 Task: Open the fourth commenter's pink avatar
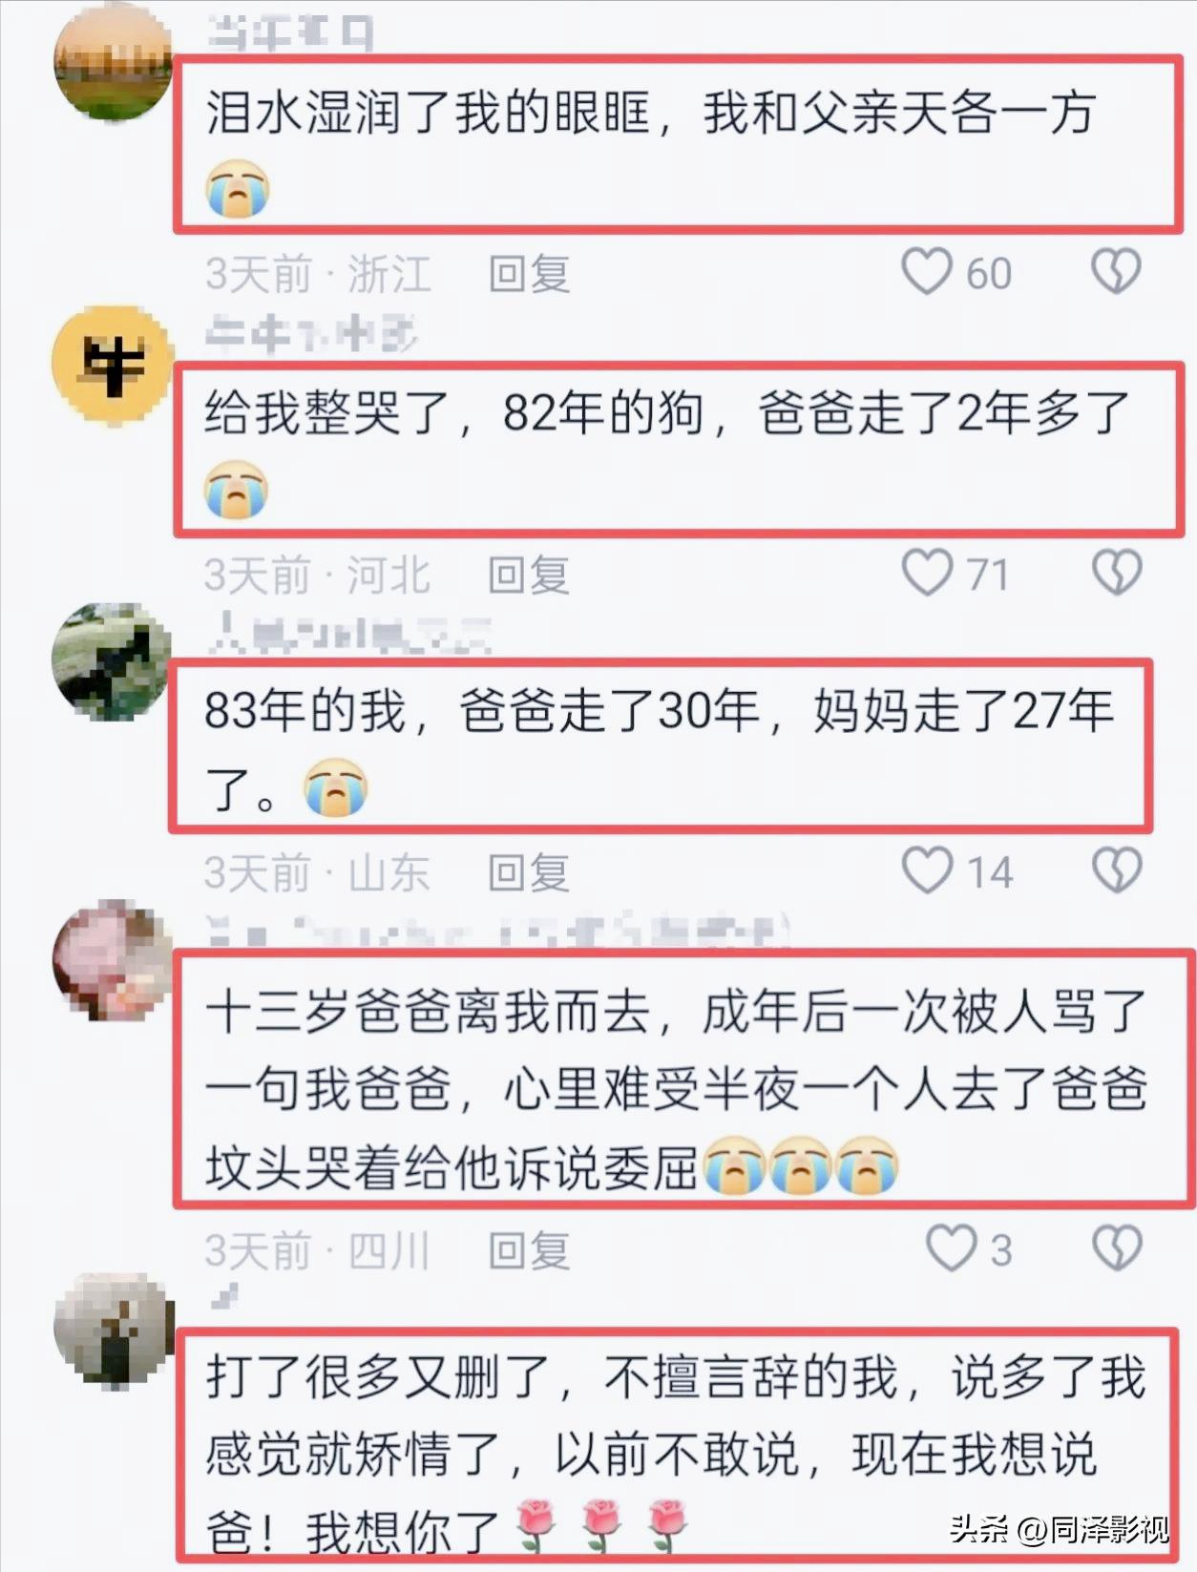[113, 959]
